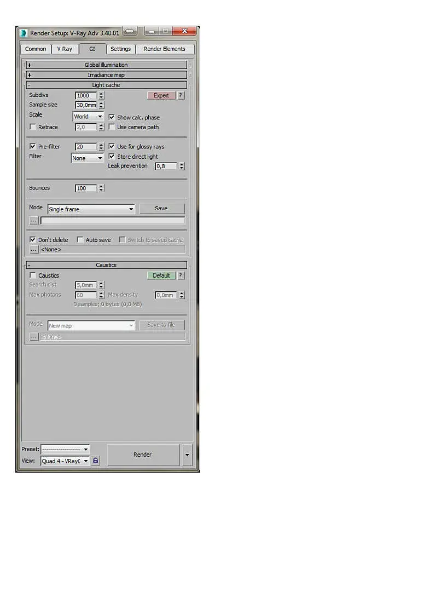Click the Save button for light cache
The width and height of the screenshot is (436, 615).
(162, 209)
